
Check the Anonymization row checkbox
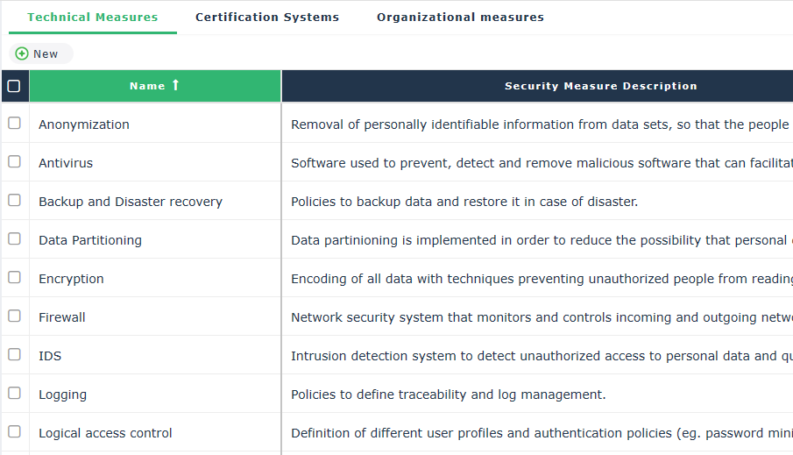point(14,124)
